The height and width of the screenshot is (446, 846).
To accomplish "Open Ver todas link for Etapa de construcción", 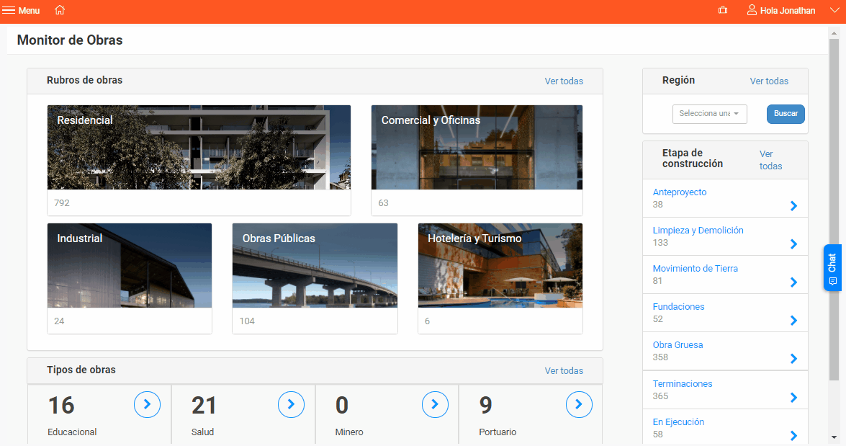I will pyautogui.click(x=770, y=160).
